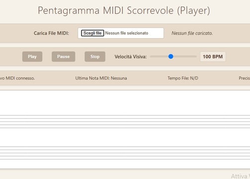The height and width of the screenshot is (179, 250).
Task: Stop playback with the Stop button
Action: [95, 57]
